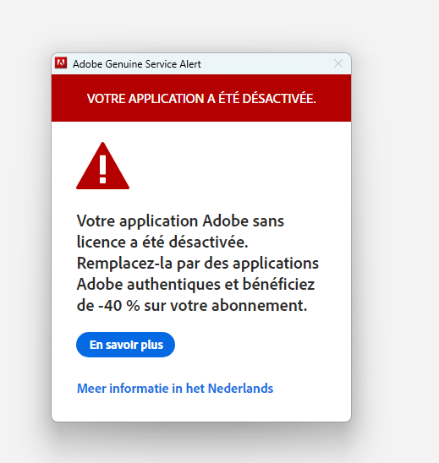The image size is (439, 463).
Task: Click the 'licence a été désactivée.' sentence
Action: point(162,242)
